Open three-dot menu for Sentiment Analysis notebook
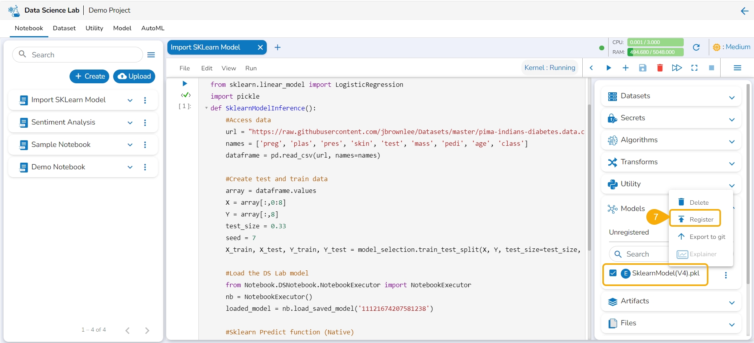754x343 pixels. point(145,123)
